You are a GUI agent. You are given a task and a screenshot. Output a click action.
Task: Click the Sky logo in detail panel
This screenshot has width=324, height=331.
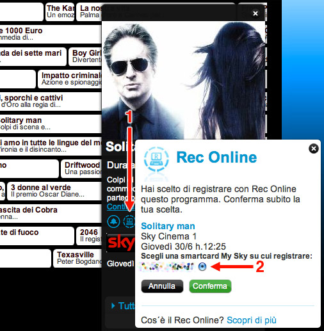tap(121, 243)
